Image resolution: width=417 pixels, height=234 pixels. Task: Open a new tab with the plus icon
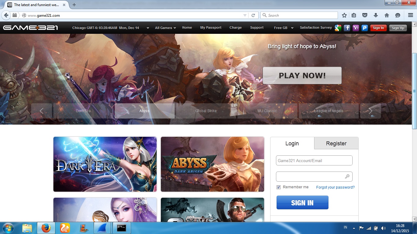(74, 5)
